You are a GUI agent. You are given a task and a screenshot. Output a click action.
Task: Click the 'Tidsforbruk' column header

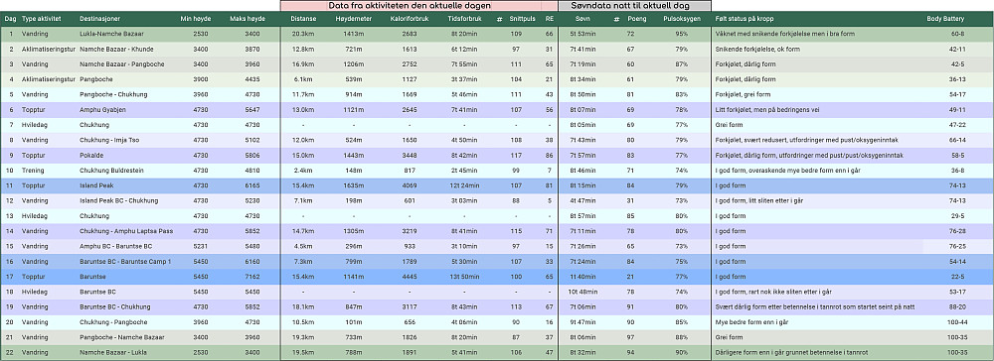pyautogui.click(x=462, y=19)
